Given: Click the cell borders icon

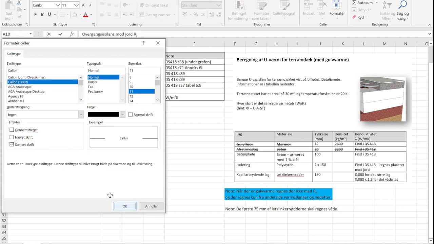Looking at the screenshot, I should (62, 15).
